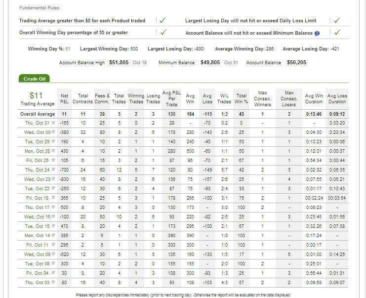Open the detail icon next to Fri, Oct 11
This screenshot has height=298, width=366.
pyautogui.click(x=53, y=245)
